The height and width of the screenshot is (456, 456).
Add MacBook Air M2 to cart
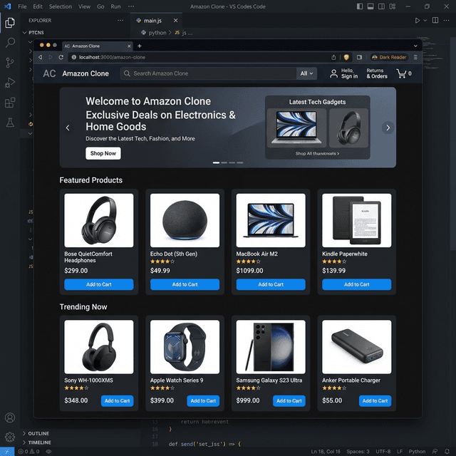271,284
